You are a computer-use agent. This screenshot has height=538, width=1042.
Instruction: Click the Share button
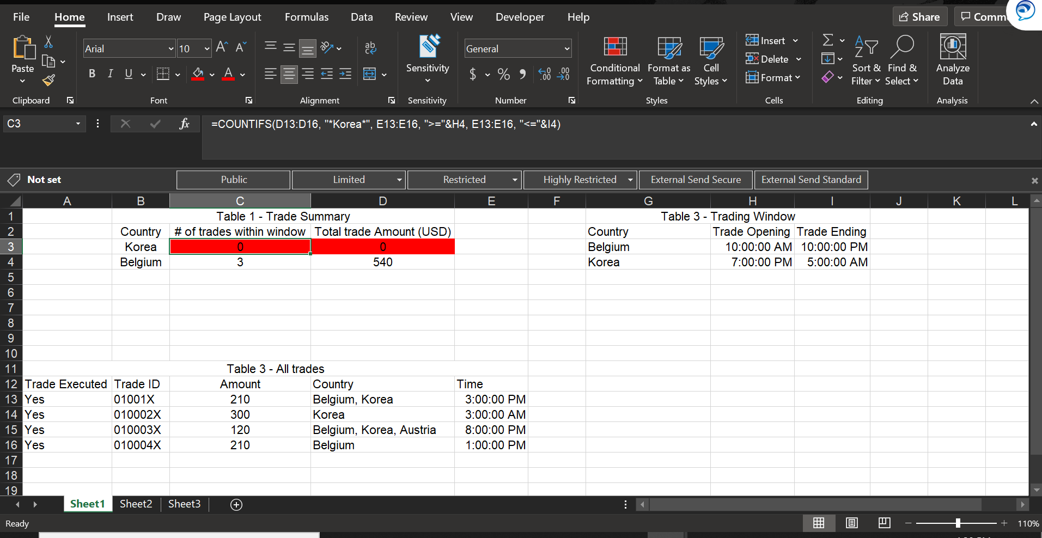[920, 17]
